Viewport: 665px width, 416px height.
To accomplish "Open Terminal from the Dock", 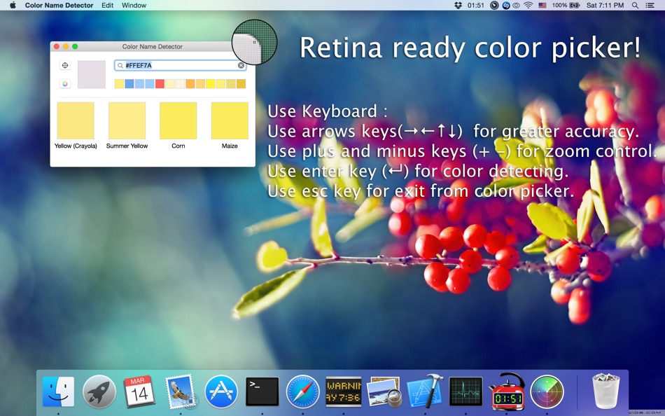I will (262, 391).
